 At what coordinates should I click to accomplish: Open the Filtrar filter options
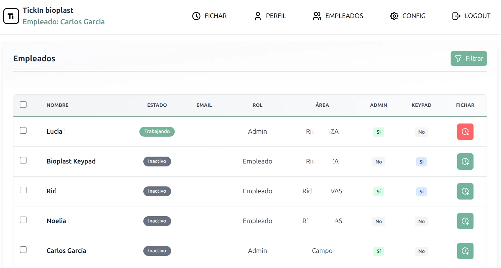[x=468, y=58]
